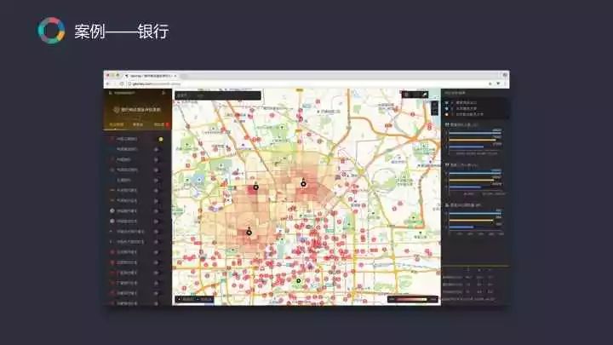Click the colorful ring logo in slide header
This screenshot has width=613, height=345.
pyautogui.click(x=51, y=31)
